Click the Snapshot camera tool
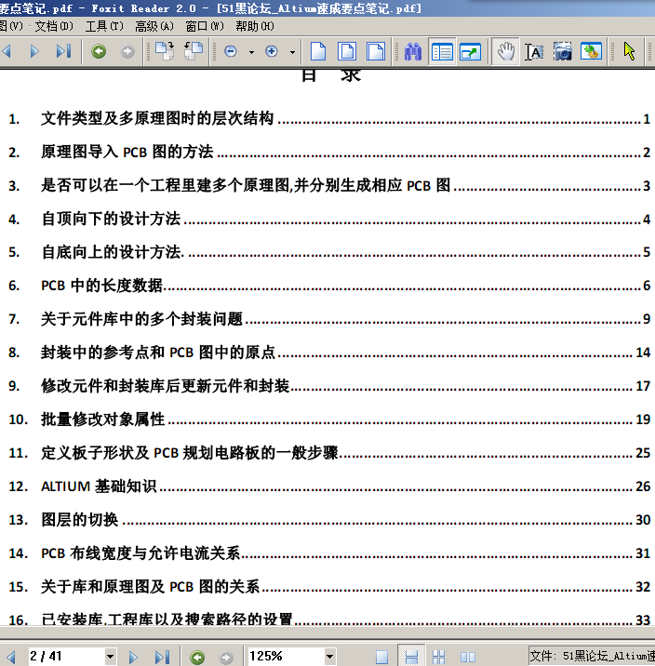The image size is (655, 666). [562, 52]
